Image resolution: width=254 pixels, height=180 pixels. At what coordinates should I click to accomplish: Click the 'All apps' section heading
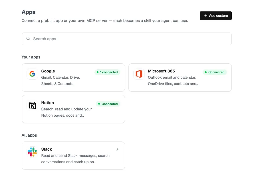pyautogui.click(x=29, y=135)
